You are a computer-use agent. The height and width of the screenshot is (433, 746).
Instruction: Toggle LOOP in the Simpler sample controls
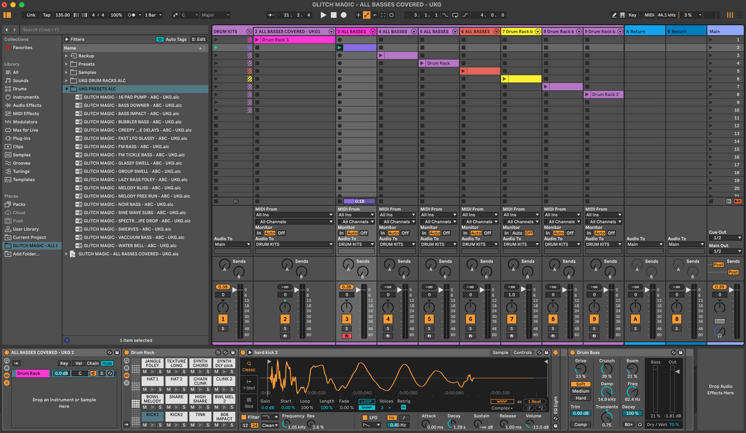pos(366,401)
